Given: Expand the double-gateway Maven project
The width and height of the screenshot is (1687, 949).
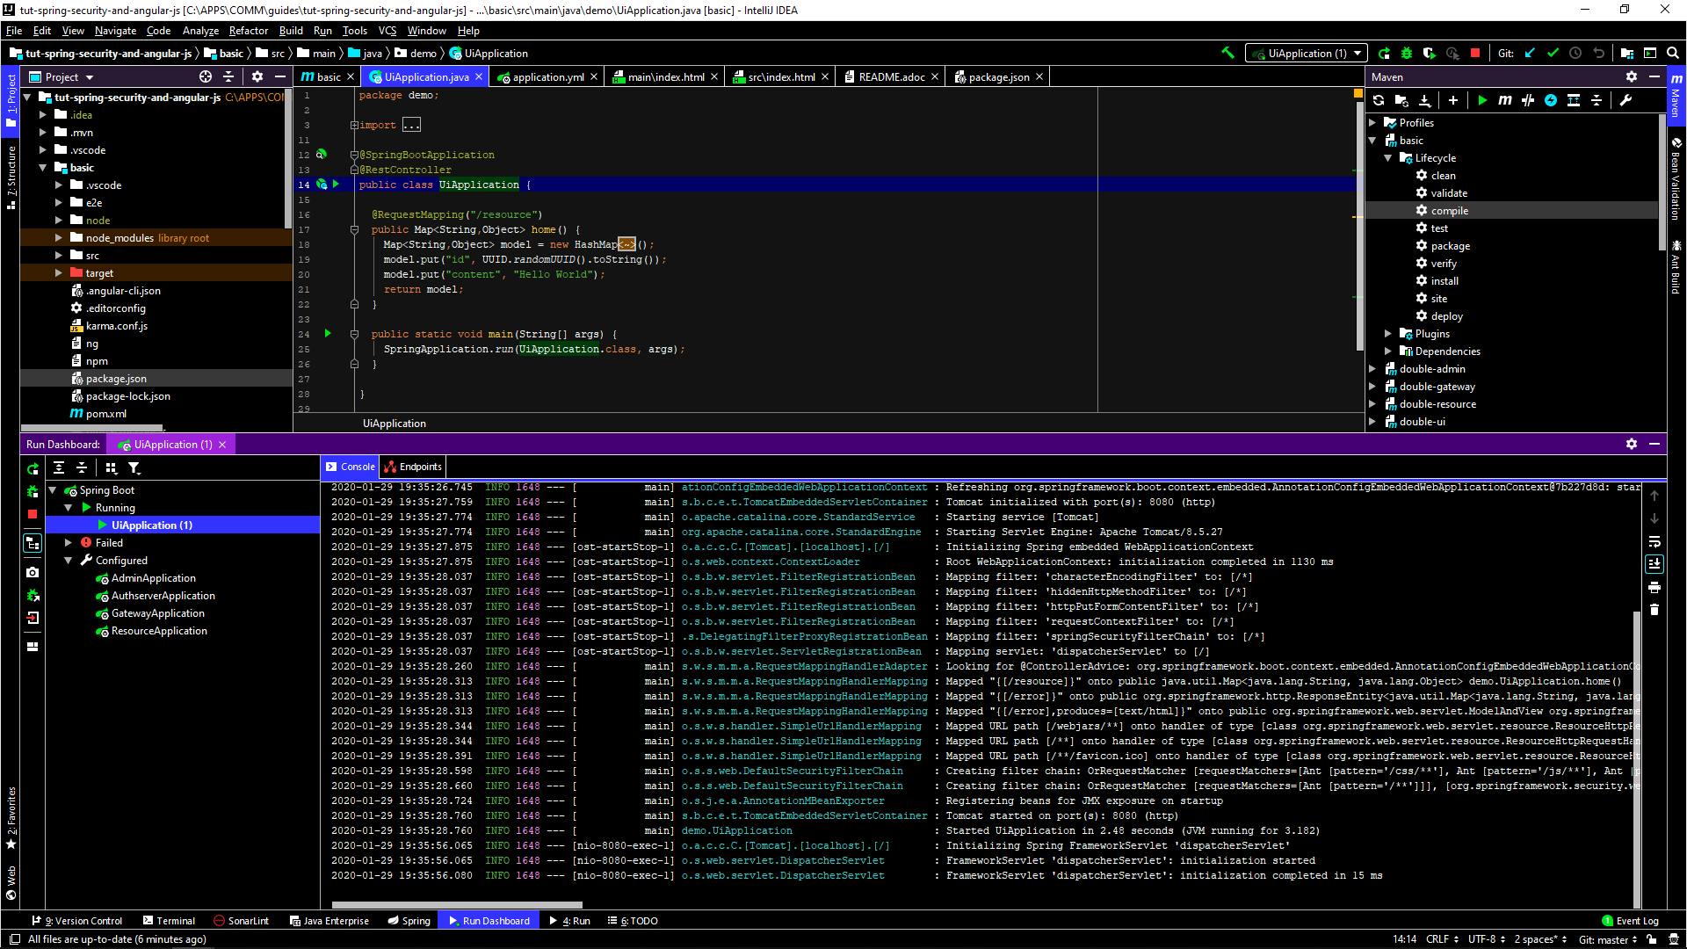Looking at the screenshot, I should [1373, 387].
